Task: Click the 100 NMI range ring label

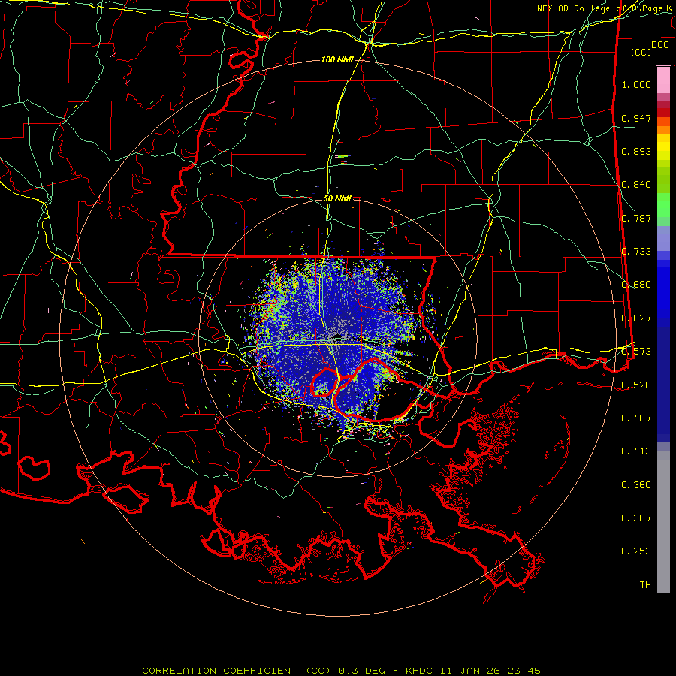Action: 337,59
